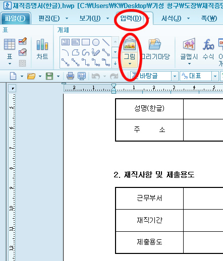Viewport: 223px width, 261px height.
Task: Select the double-arrow diagonal connector tool
Action: (x=76, y=62)
